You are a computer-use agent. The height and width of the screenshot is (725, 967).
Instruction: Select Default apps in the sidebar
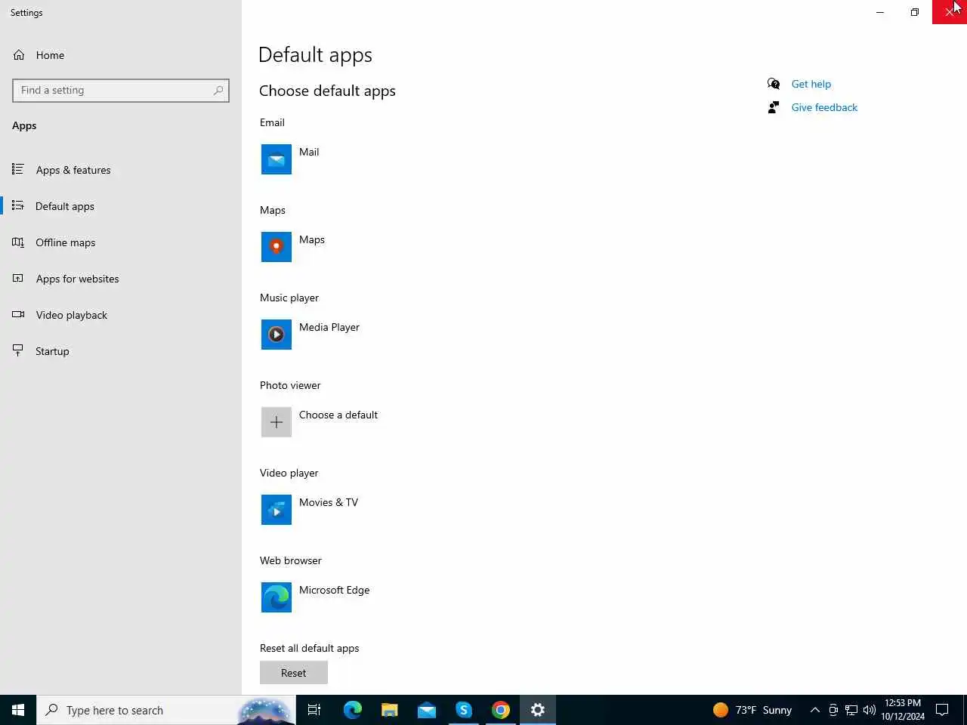click(x=121, y=206)
